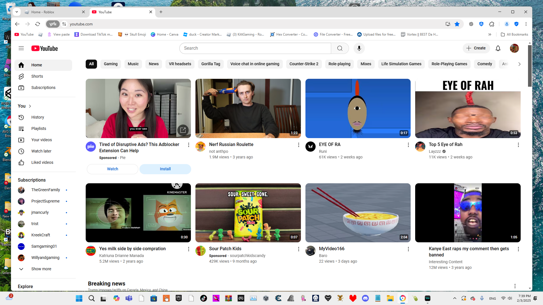The width and height of the screenshot is (543, 305).
Task: Open Liked videos in sidebar
Action: coord(43,162)
